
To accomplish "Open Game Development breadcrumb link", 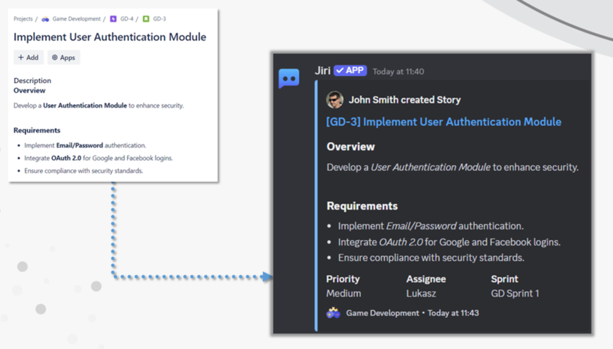I will [77, 19].
